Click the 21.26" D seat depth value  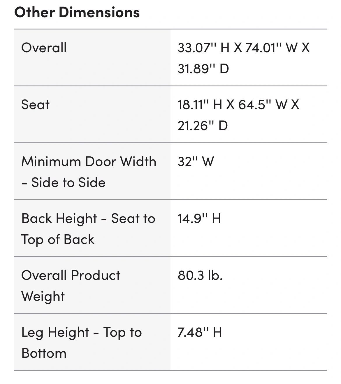point(203,126)
